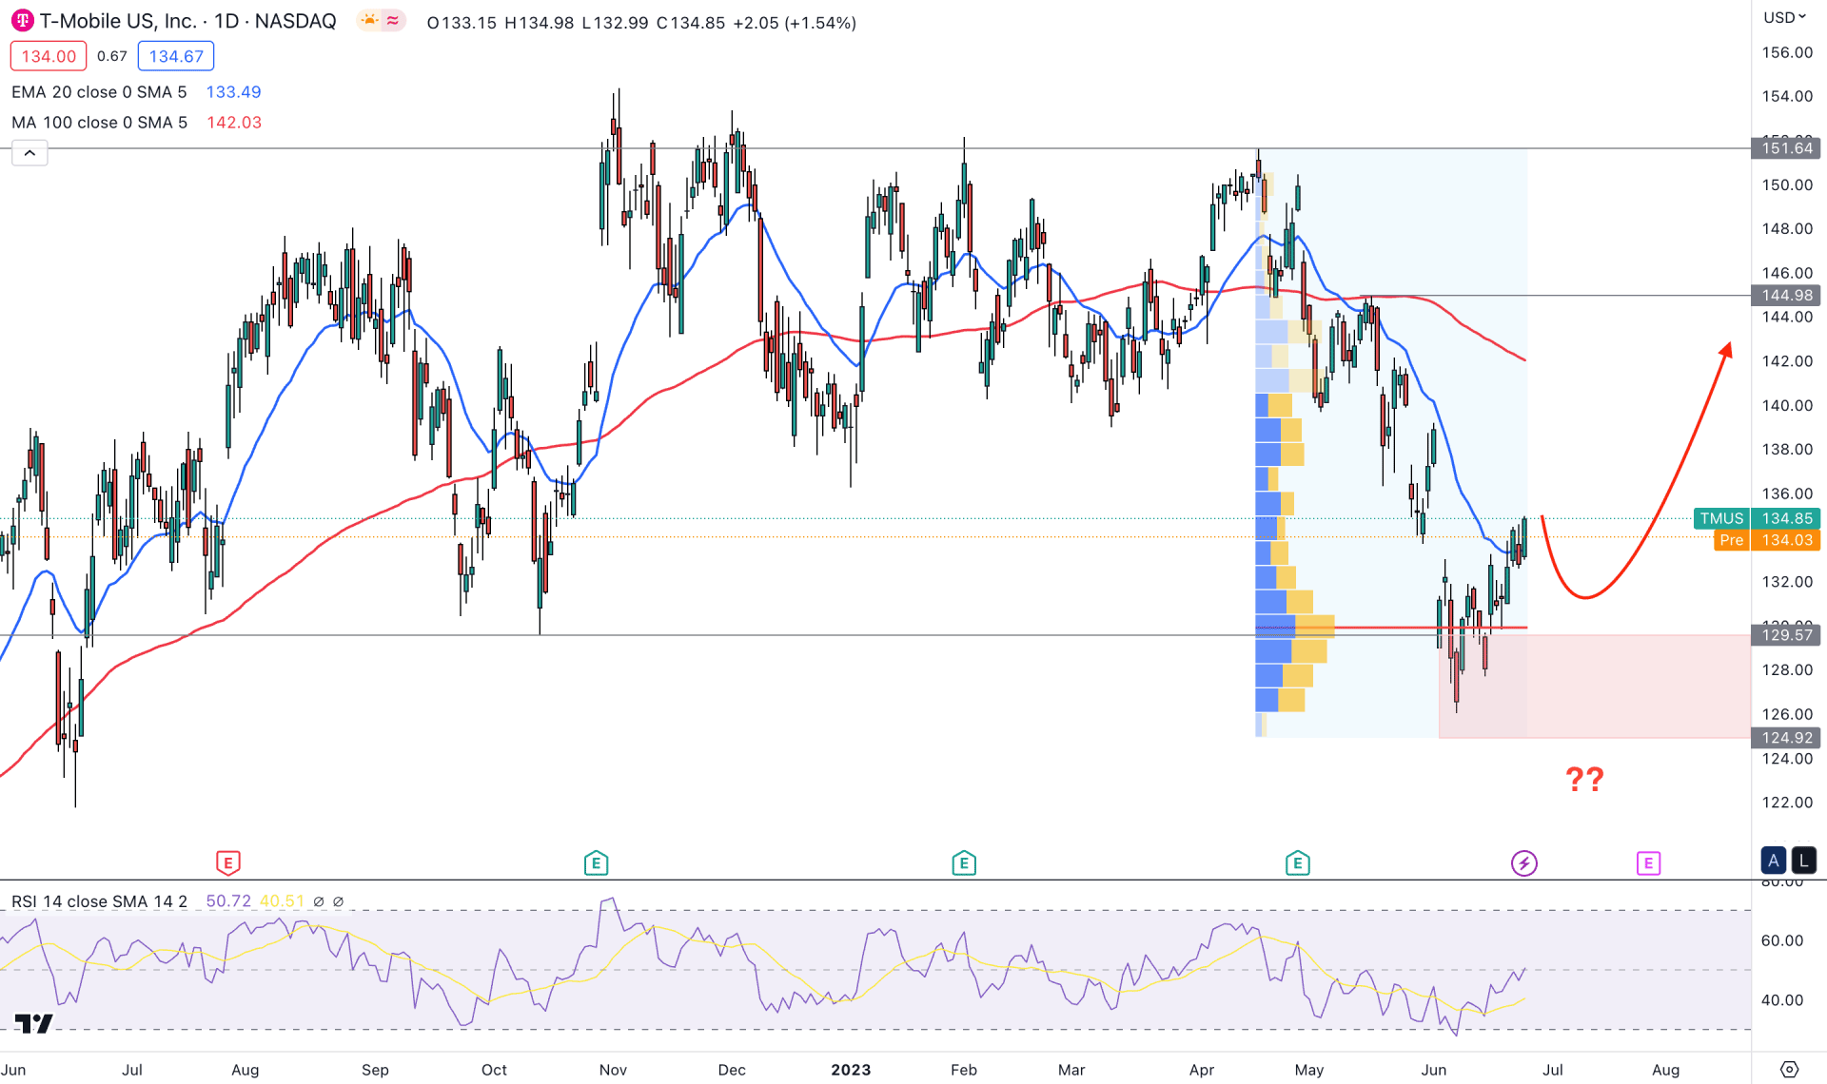This screenshot has height=1084, width=1827.
Task: Click the 124.92 price label on axis
Action: point(1786,738)
